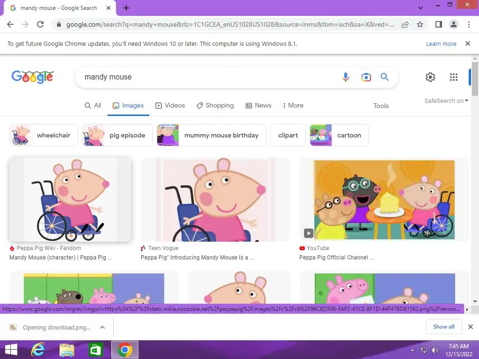479x359 pixels.
Task: Close the mandy mouse tab
Action: 109,8
